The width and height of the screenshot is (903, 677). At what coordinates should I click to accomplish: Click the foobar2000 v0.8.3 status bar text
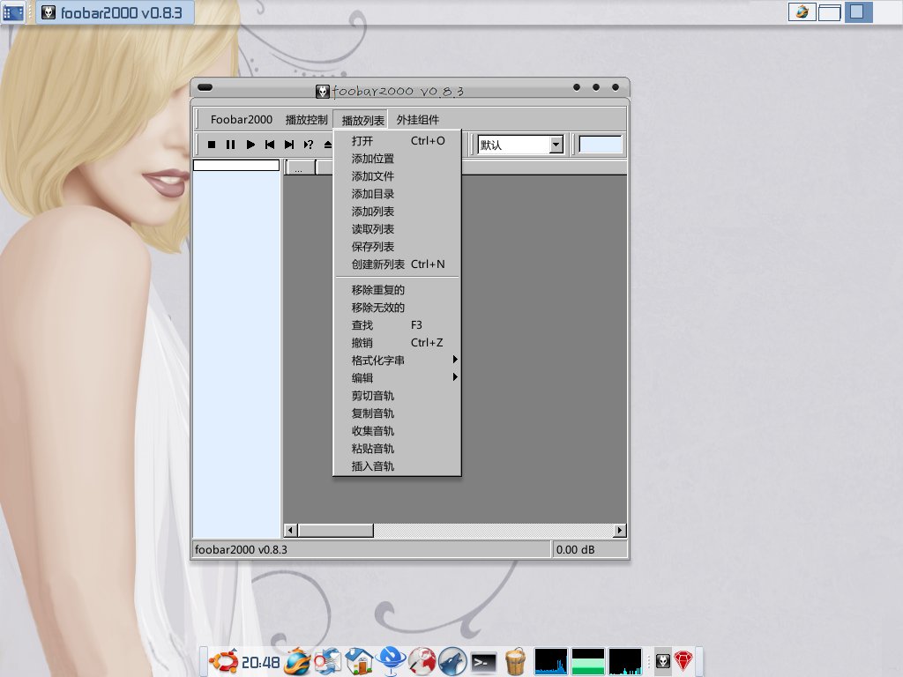point(241,550)
